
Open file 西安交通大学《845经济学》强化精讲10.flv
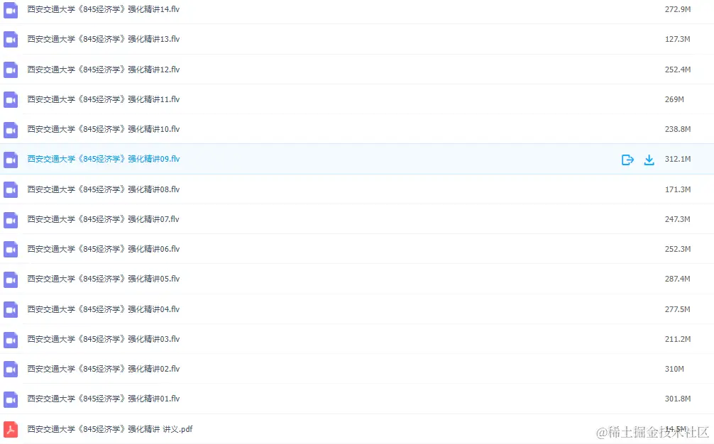(x=104, y=129)
